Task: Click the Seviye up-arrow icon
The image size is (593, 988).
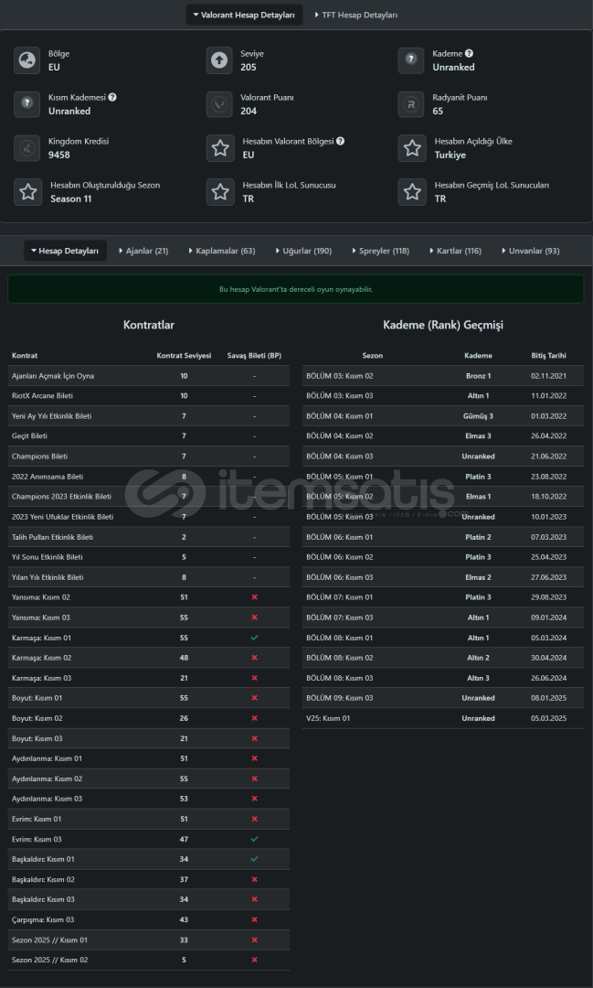Action: pyautogui.click(x=219, y=60)
